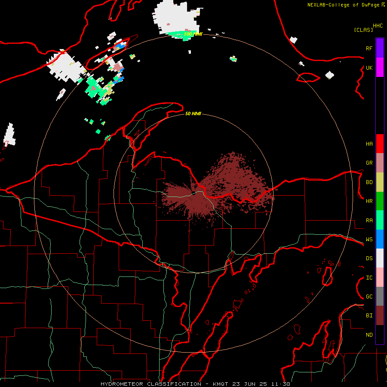Screen dimensions: 387x387
Task: Click the RA legend label
Action: [x=369, y=221]
